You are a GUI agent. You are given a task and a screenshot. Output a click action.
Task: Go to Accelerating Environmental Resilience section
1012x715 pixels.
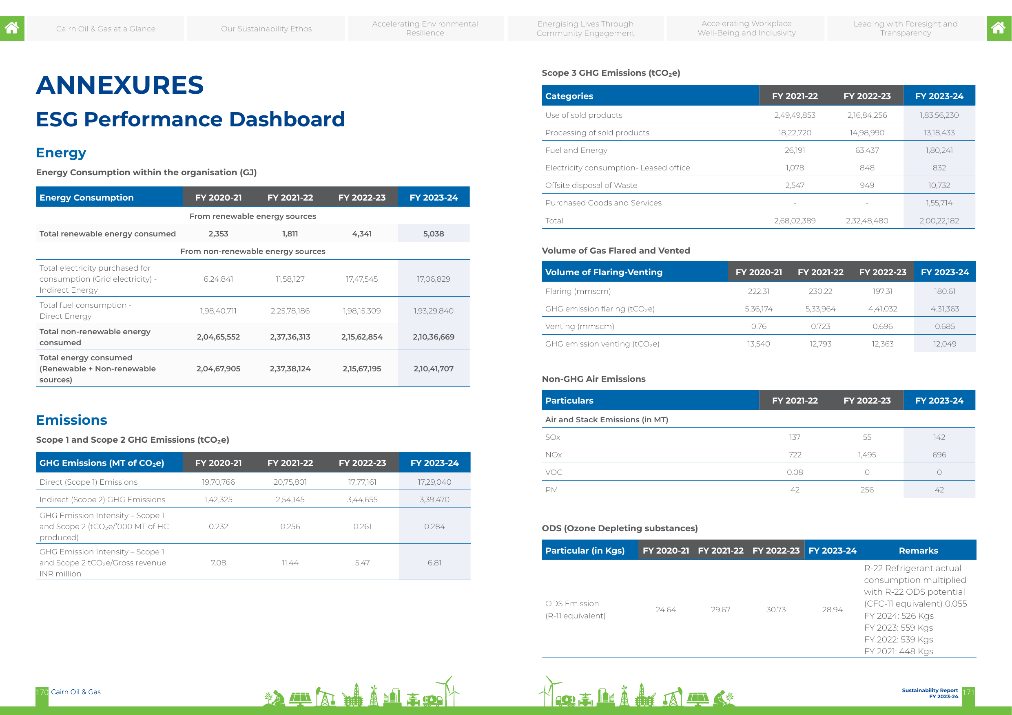coord(425,29)
